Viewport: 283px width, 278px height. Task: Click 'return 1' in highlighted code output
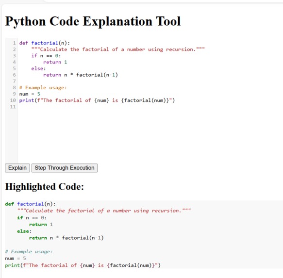[41, 225]
